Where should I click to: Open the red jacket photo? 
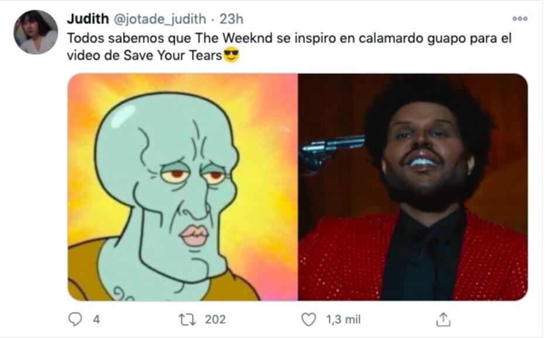(x=413, y=187)
